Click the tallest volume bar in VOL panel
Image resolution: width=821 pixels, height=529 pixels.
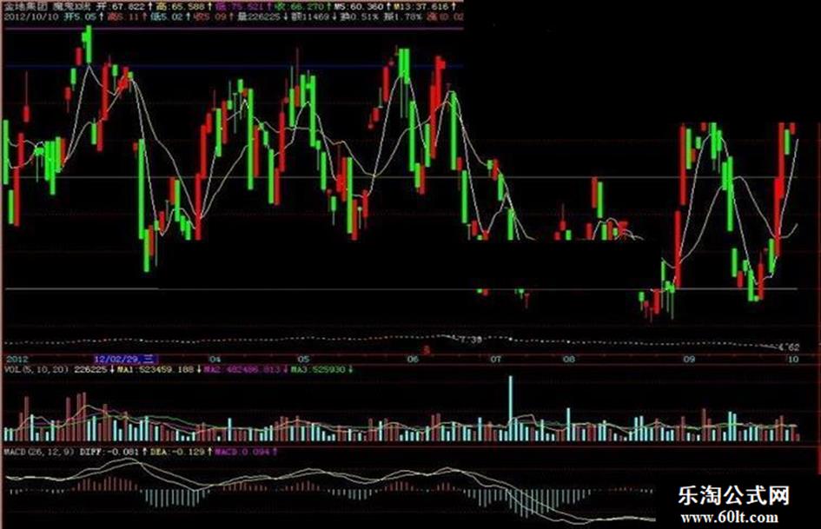pyautogui.click(x=511, y=408)
